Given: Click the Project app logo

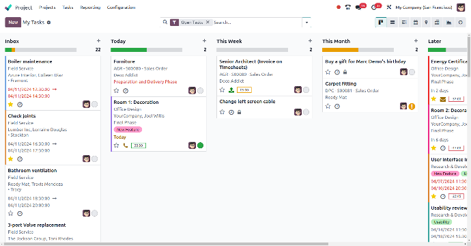Looking at the screenshot, I should pyautogui.click(x=8, y=8).
